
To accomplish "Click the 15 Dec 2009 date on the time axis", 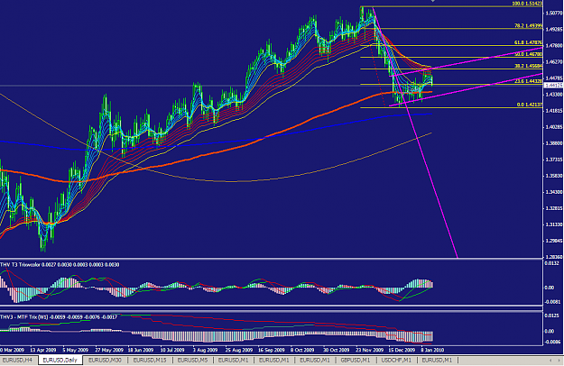I will (402, 350).
